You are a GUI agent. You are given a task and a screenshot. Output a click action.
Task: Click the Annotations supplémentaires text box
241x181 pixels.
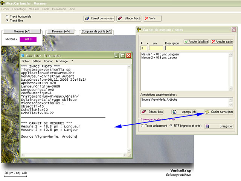[185, 102]
